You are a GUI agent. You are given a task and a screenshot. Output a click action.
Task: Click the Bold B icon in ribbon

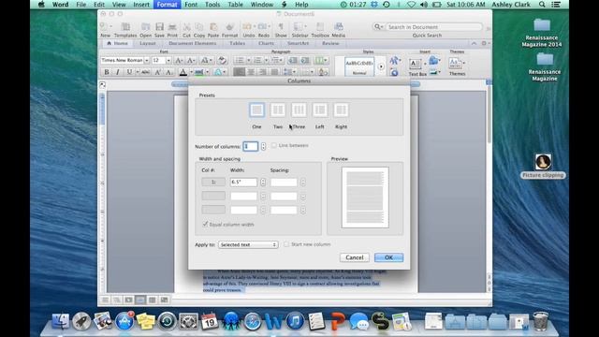107,72
